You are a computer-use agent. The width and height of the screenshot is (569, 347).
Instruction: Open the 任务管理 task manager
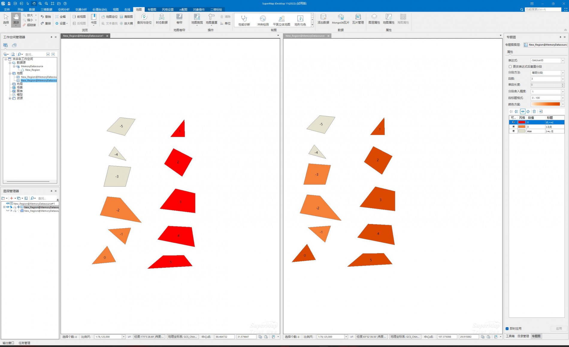click(x=24, y=343)
